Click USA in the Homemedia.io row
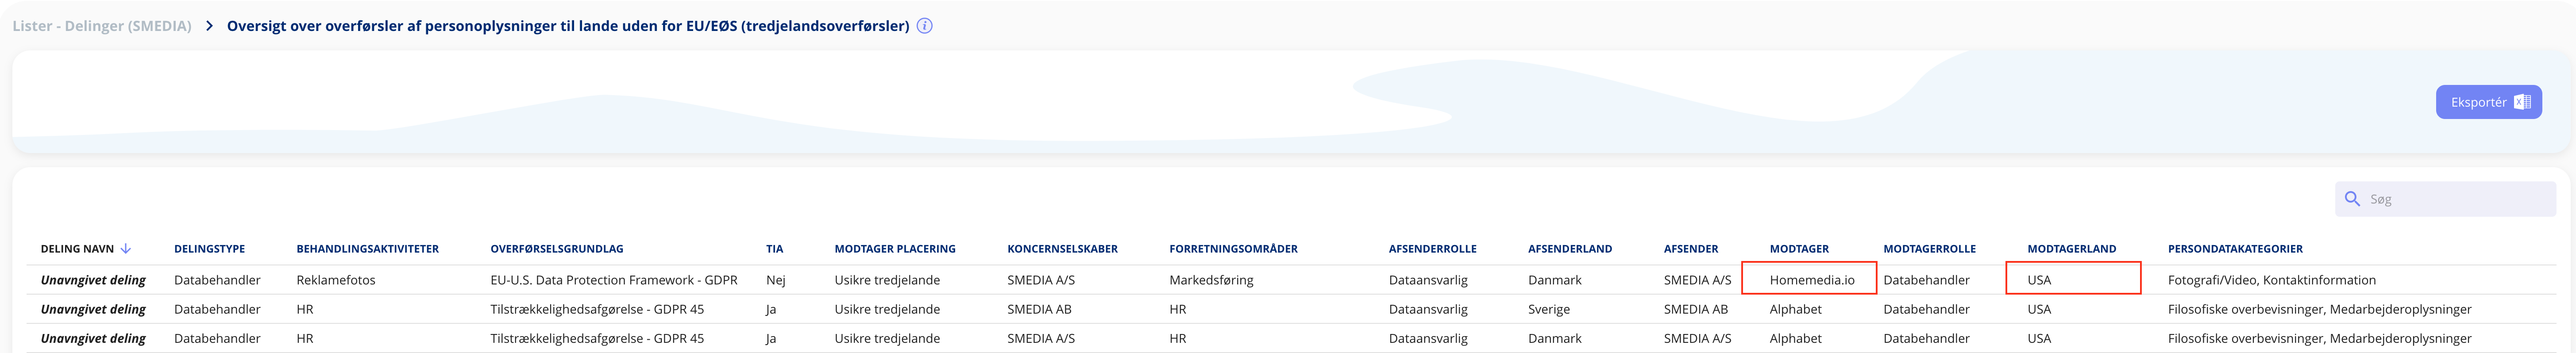The width and height of the screenshot is (2576, 353). click(x=2039, y=280)
